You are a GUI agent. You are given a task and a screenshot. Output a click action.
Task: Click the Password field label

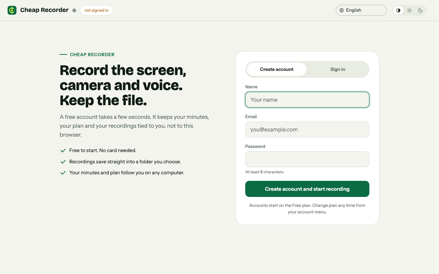[x=255, y=146]
